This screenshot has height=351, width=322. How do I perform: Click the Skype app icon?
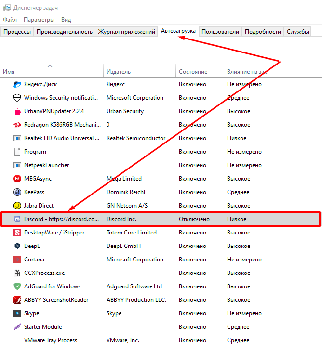tap(17, 313)
